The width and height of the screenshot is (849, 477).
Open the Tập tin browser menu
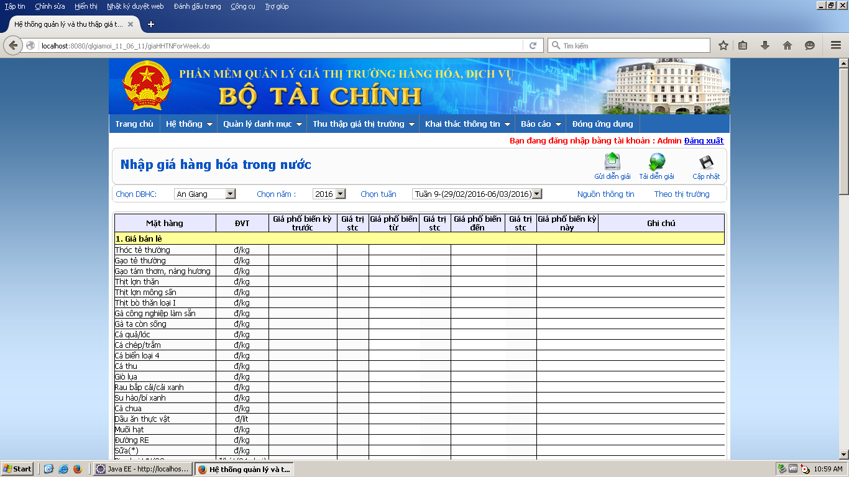[x=15, y=6]
